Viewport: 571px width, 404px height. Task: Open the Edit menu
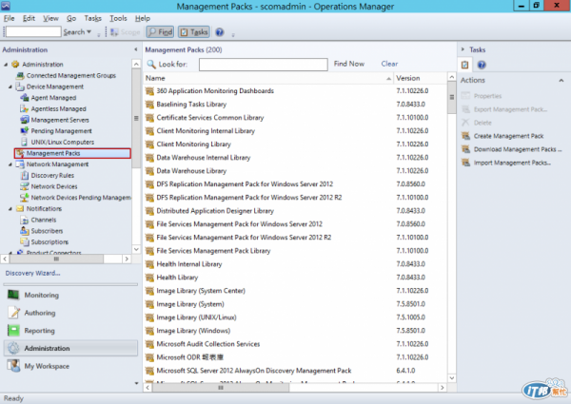[29, 18]
